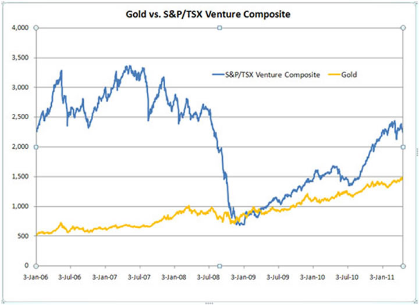419x305 pixels.
Task: Click the bottom-right corner resize handle
Action: [x=403, y=265]
